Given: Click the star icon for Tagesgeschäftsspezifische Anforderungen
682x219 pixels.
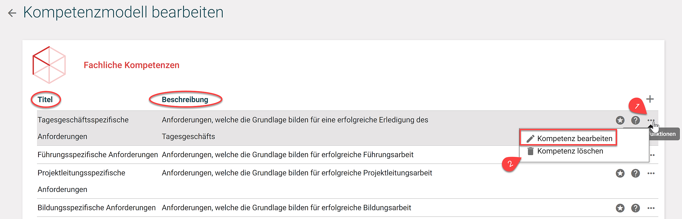Looking at the screenshot, I should click(620, 120).
